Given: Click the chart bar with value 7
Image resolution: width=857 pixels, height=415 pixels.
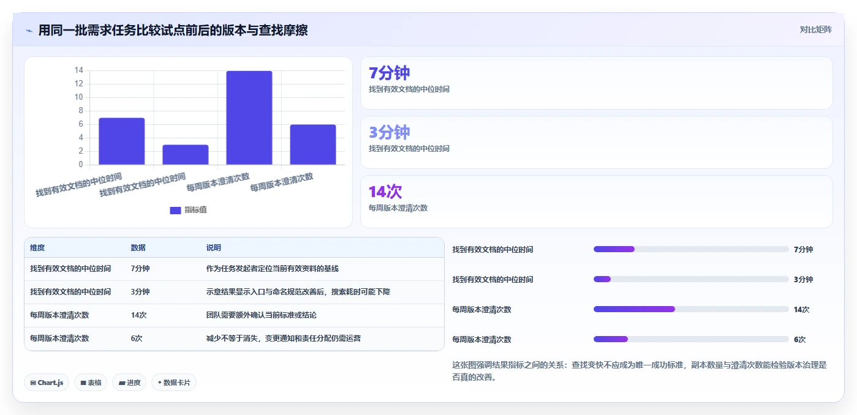Looking at the screenshot, I should 122,141.
